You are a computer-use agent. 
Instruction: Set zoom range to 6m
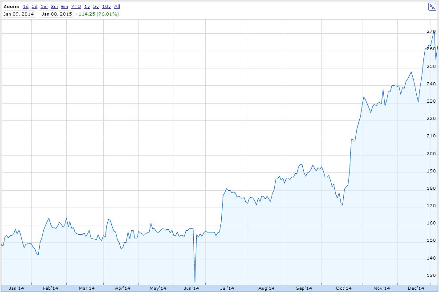(65, 6)
